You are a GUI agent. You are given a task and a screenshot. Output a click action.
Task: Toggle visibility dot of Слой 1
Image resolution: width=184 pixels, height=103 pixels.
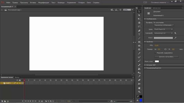click(17, 83)
